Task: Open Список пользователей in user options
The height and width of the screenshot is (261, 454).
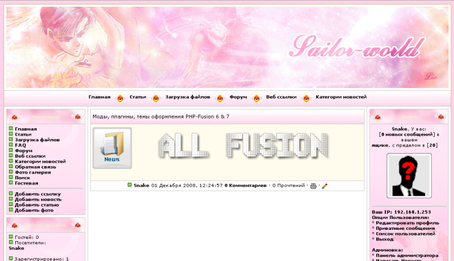Action: click(x=405, y=234)
